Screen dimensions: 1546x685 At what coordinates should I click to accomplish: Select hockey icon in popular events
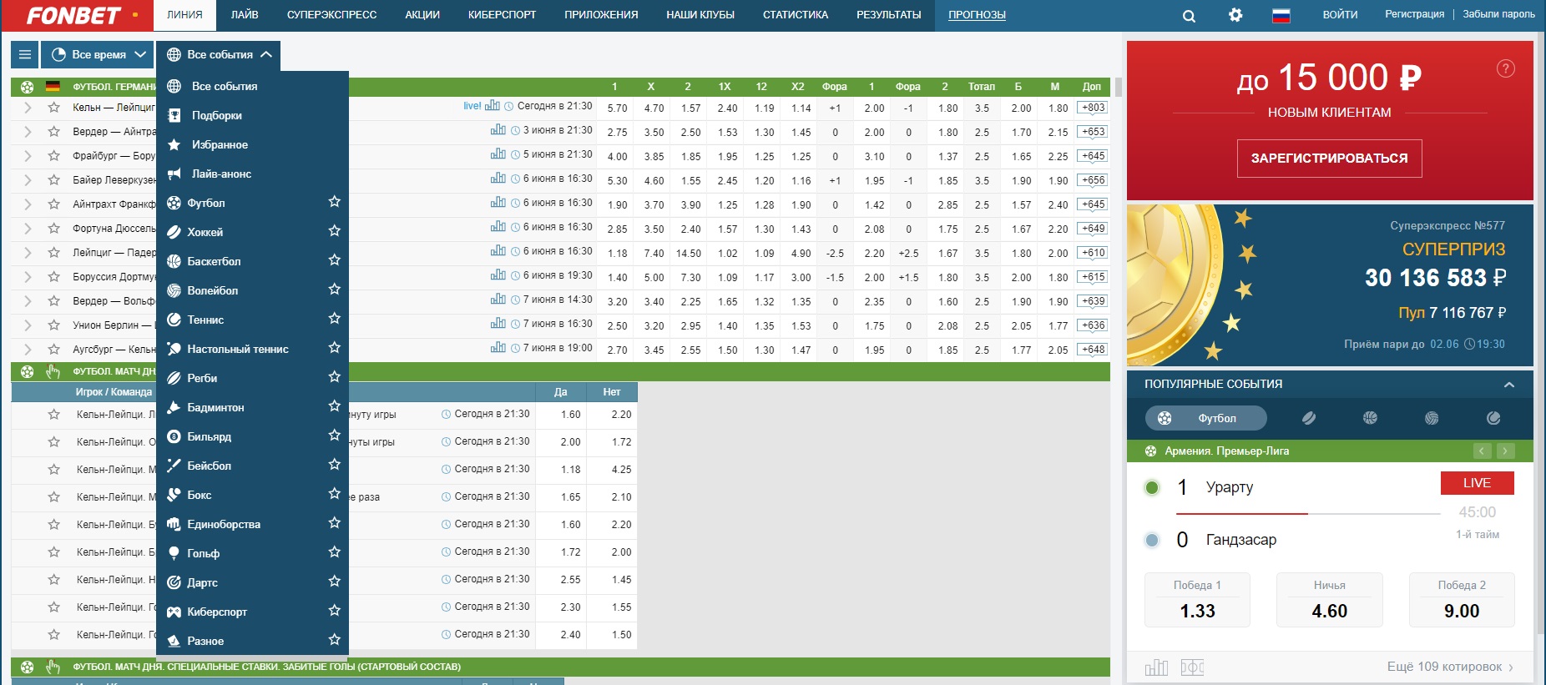(1309, 418)
